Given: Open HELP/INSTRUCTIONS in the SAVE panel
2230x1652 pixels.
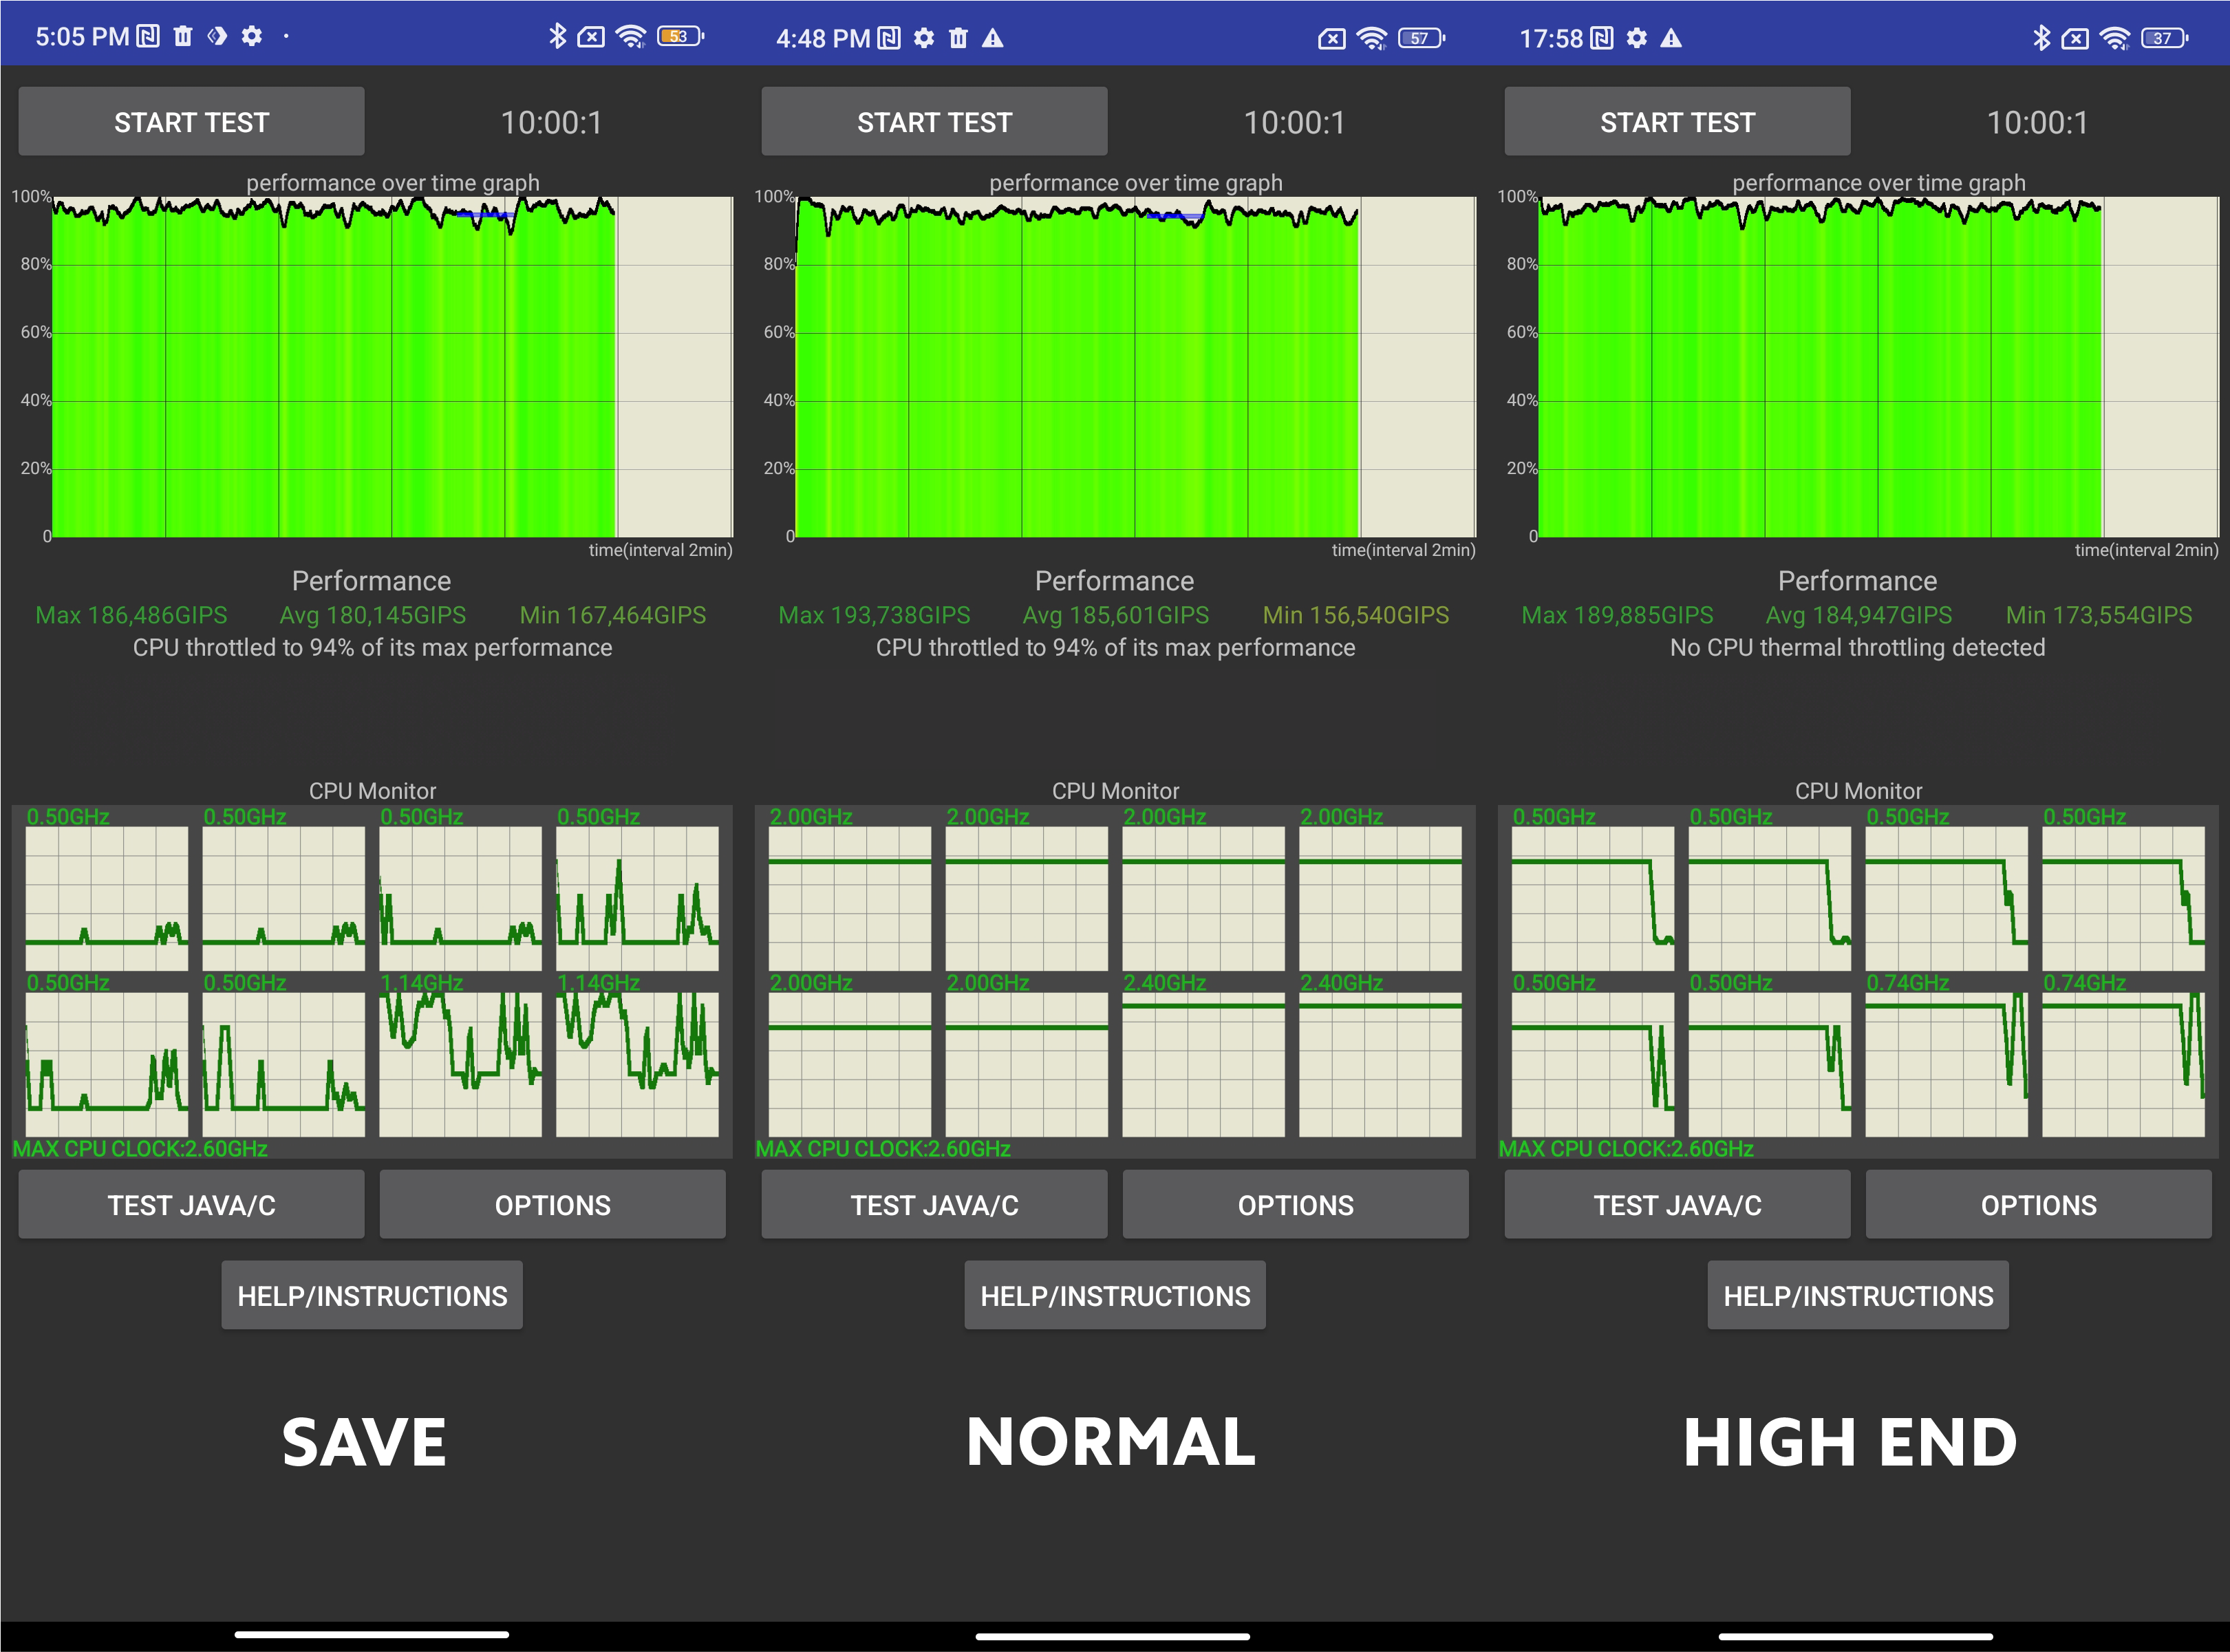Looking at the screenshot, I should click(x=372, y=1296).
